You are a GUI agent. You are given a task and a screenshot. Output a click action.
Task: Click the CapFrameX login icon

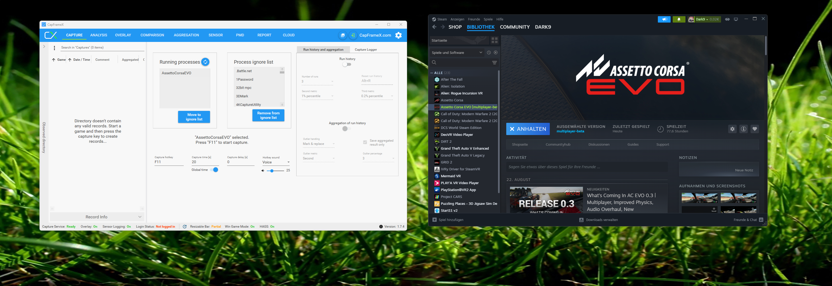[353, 35]
